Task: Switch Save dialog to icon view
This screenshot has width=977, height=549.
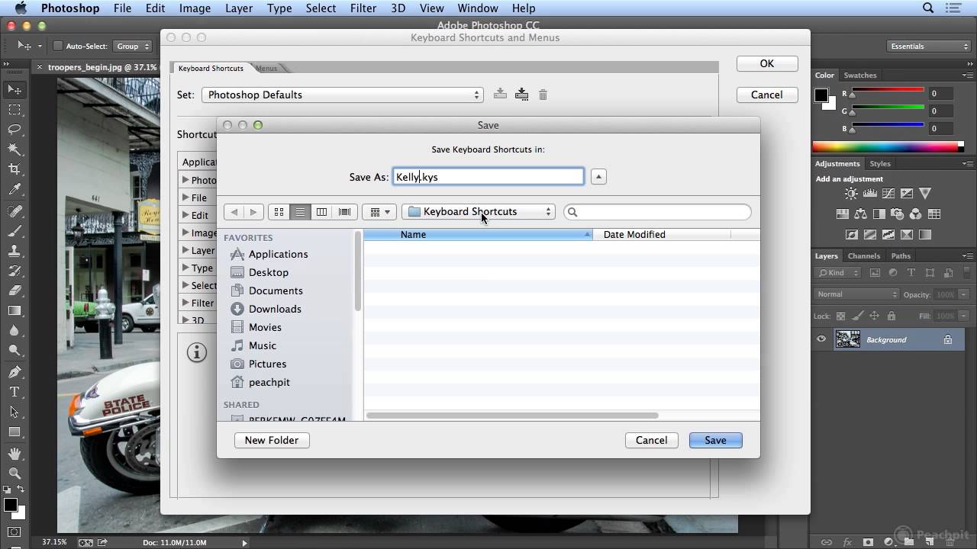Action: point(279,212)
